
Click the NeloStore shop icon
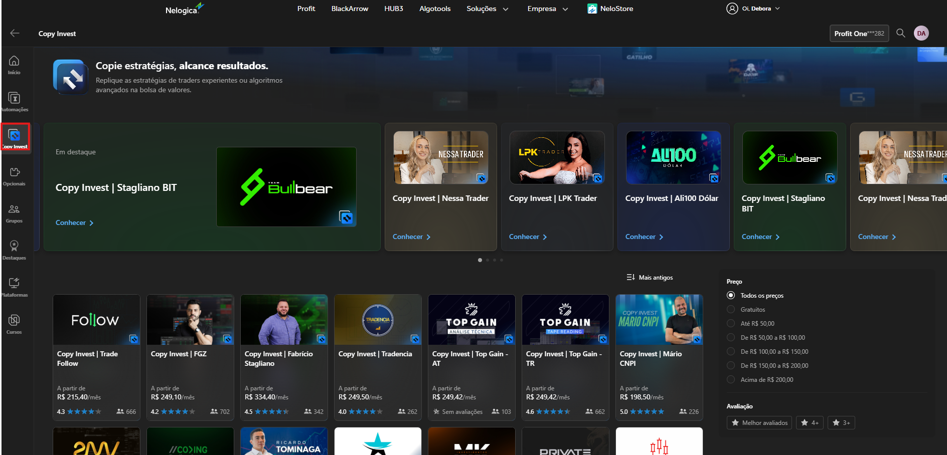[592, 9]
